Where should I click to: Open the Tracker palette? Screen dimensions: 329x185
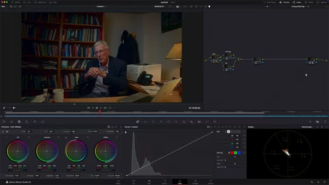click(x=176, y=122)
